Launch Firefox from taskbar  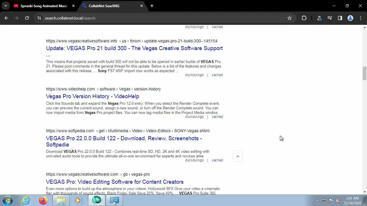pos(43,200)
